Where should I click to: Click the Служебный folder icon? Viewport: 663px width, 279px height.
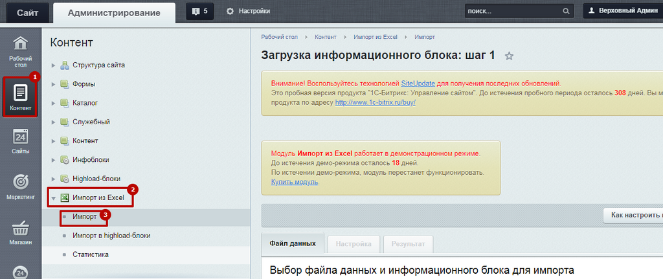(64, 122)
